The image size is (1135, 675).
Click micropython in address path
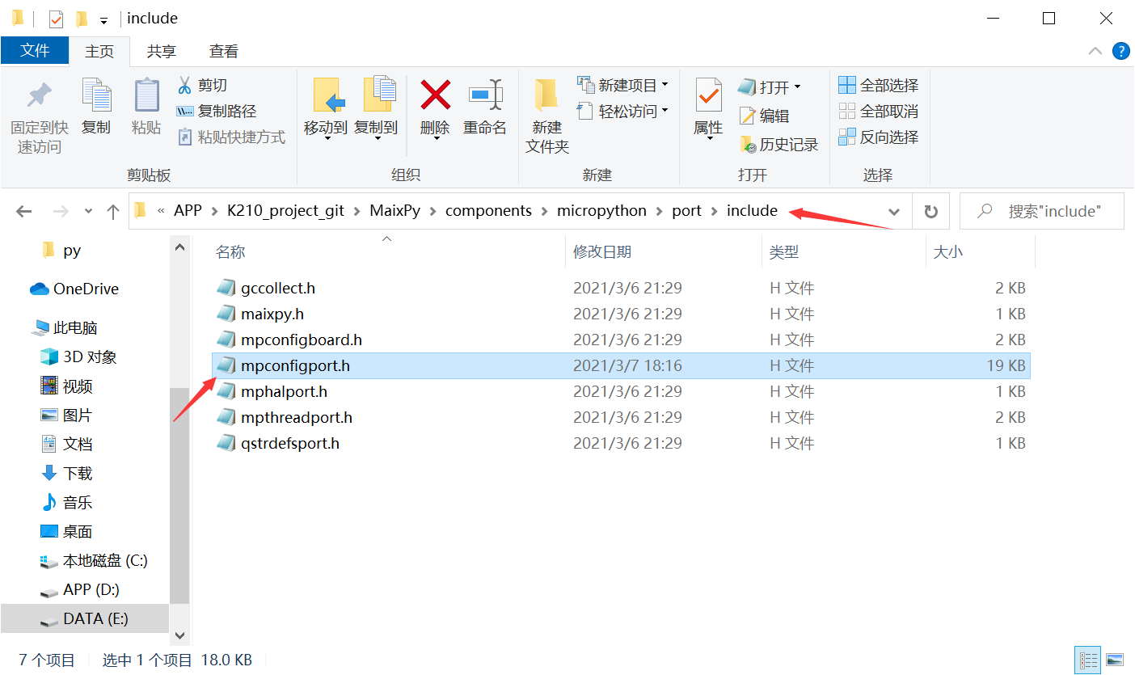(601, 211)
